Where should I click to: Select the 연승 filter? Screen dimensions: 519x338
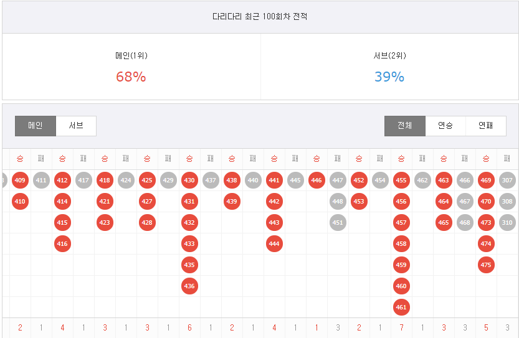click(445, 126)
